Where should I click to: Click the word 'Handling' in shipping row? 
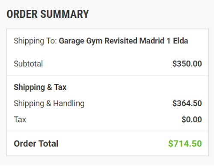pos(69,104)
